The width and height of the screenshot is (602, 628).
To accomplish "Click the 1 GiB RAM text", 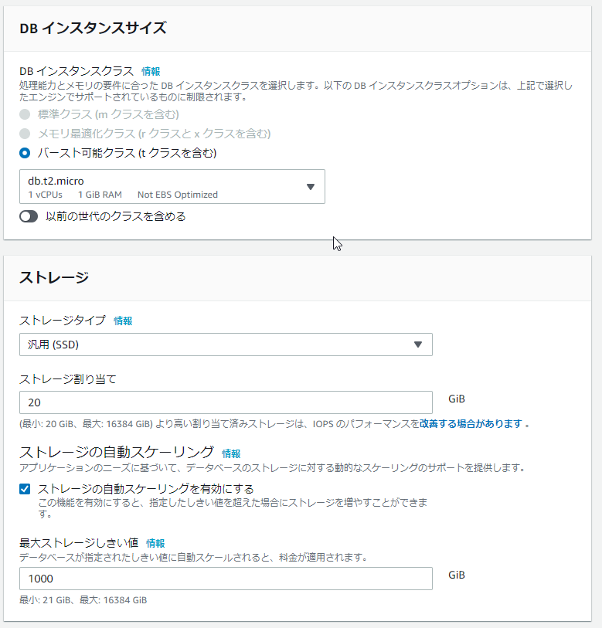I will click(x=100, y=195).
